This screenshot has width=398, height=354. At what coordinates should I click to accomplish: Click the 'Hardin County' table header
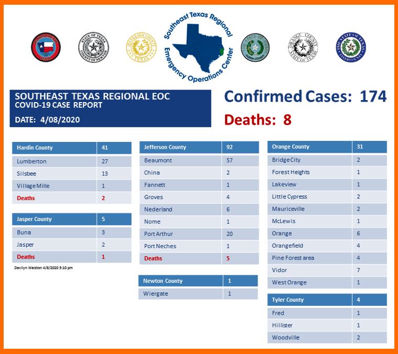tap(72, 148)
